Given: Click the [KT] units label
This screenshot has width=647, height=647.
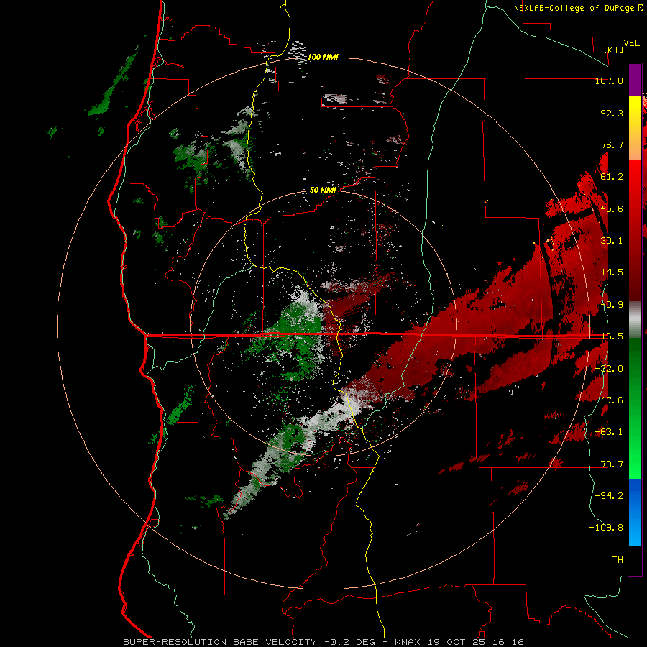Looking at the screenshot, I should (x=613, y=50).
